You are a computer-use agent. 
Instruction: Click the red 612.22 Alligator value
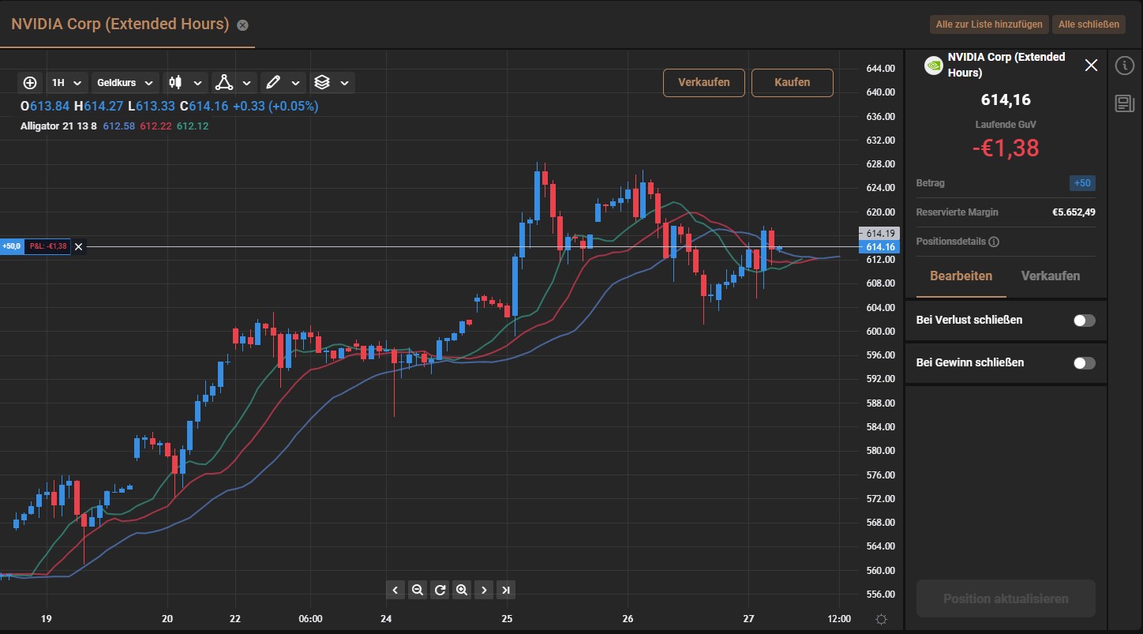coord(156,126)
